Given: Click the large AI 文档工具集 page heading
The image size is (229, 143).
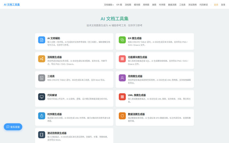Looking at the screenshot, I should click(114, 19).
